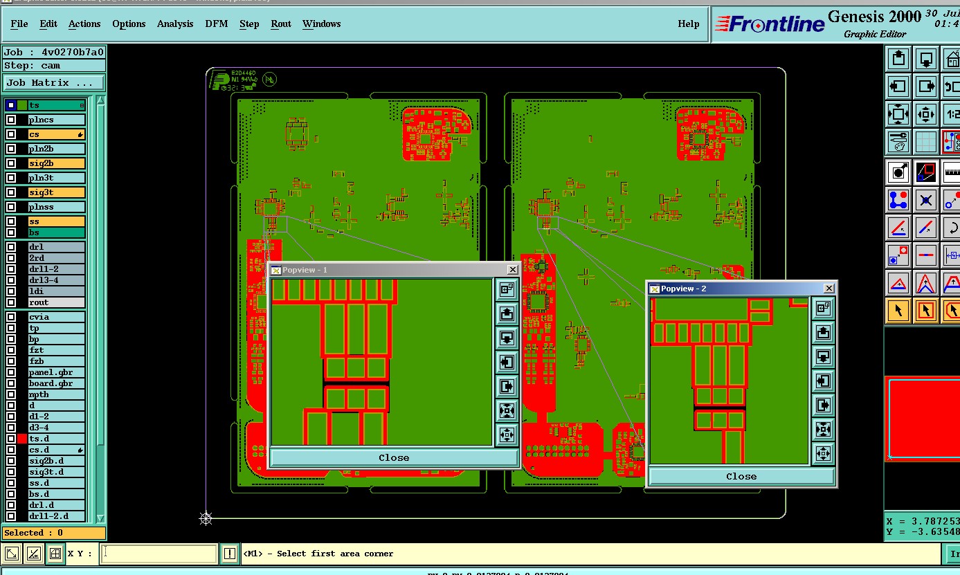Click Close button in Popview - 1
Image resolution: width=960 pixels, height=575 pixels.
tap(394, 457)
